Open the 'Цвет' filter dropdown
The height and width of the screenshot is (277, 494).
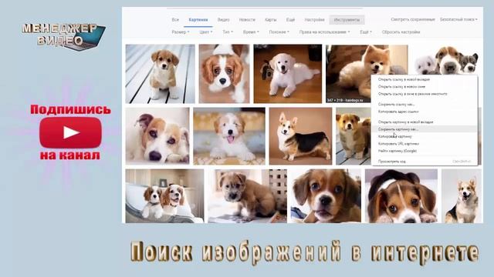click(x=206, y=32)
